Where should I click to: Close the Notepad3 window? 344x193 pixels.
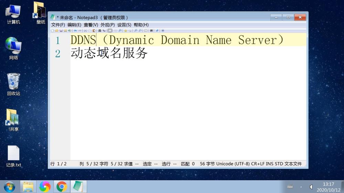300,17
